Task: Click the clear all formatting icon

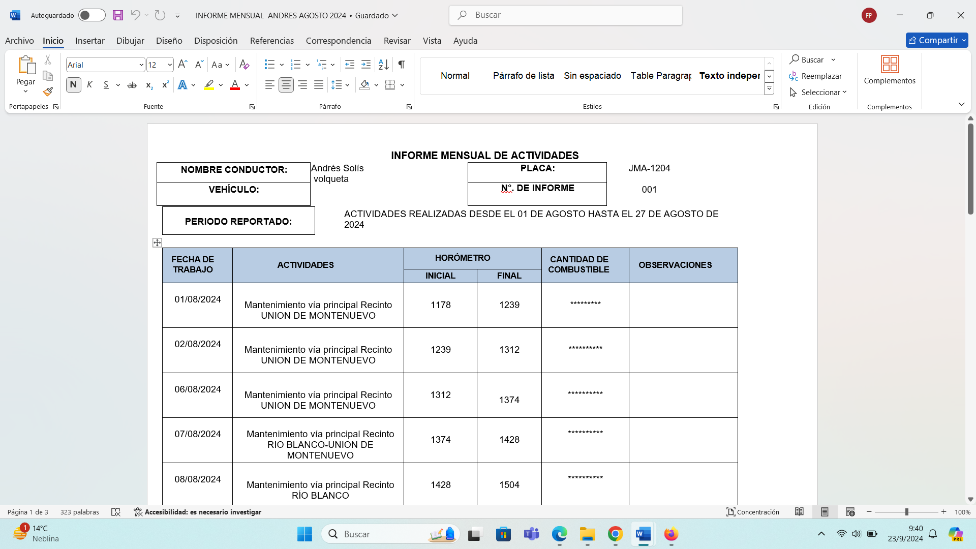Action: point(244,65)
